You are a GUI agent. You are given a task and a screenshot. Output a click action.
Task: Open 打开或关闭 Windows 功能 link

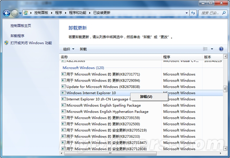tap(31, 43)
